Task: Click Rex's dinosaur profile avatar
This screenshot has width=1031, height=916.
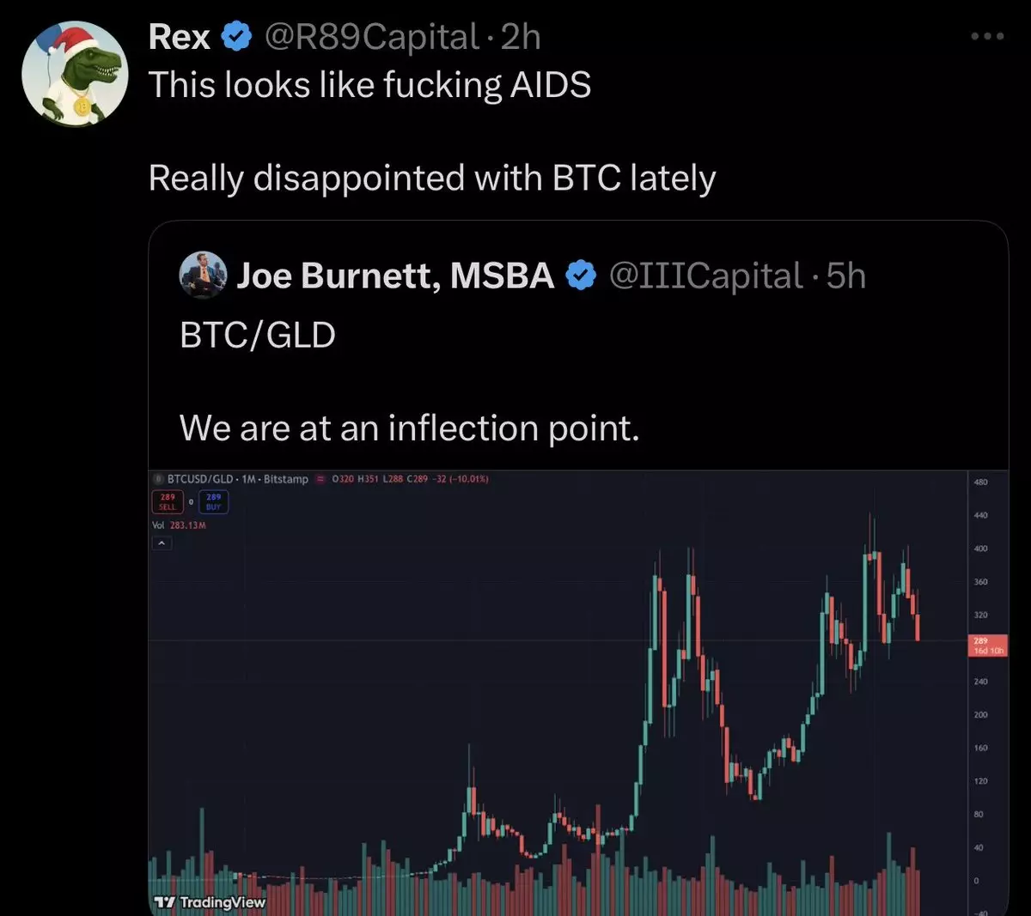Action: click(75, 74)
